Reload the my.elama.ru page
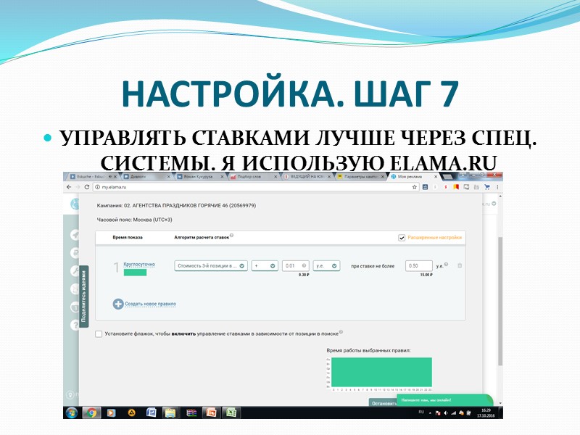This screenshot has height=435, width=580. point(87,187)
